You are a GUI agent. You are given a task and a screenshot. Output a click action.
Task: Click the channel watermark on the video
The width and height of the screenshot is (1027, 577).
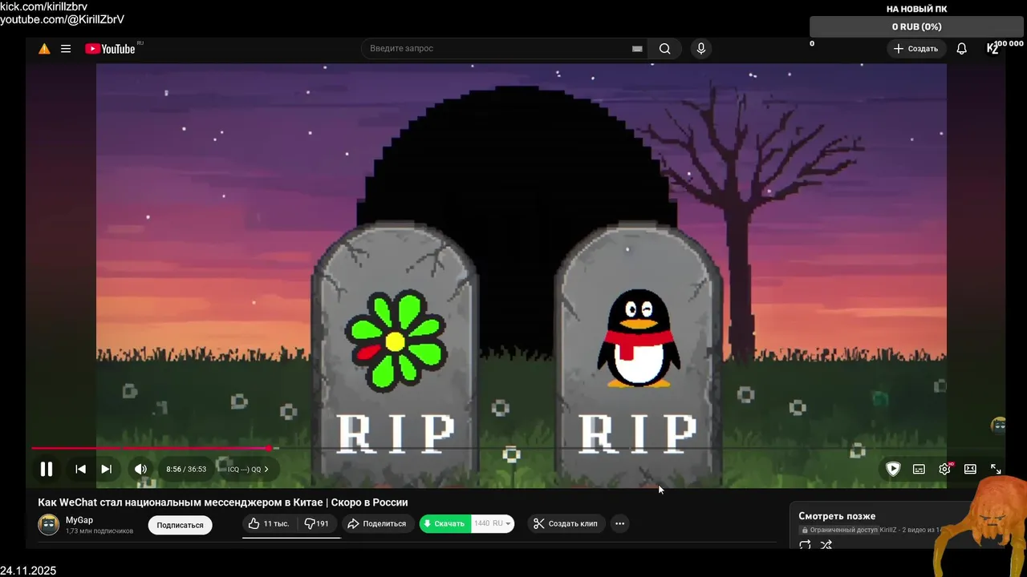(x=998, y=426)
